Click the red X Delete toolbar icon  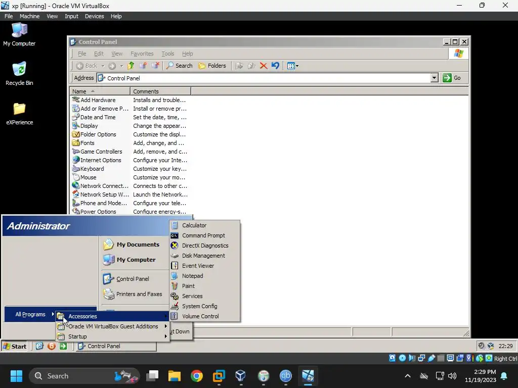[263, 66]
